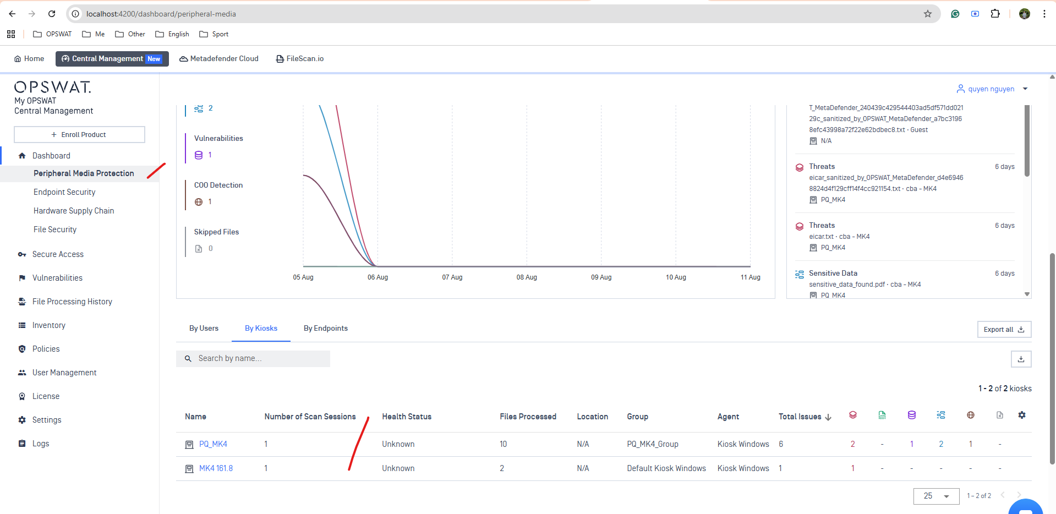1056x514 pixels.
Task: Select the Central Management tab
Action: [x=112, y=58]
